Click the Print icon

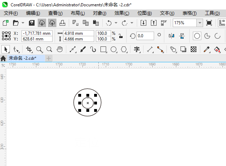62,23
